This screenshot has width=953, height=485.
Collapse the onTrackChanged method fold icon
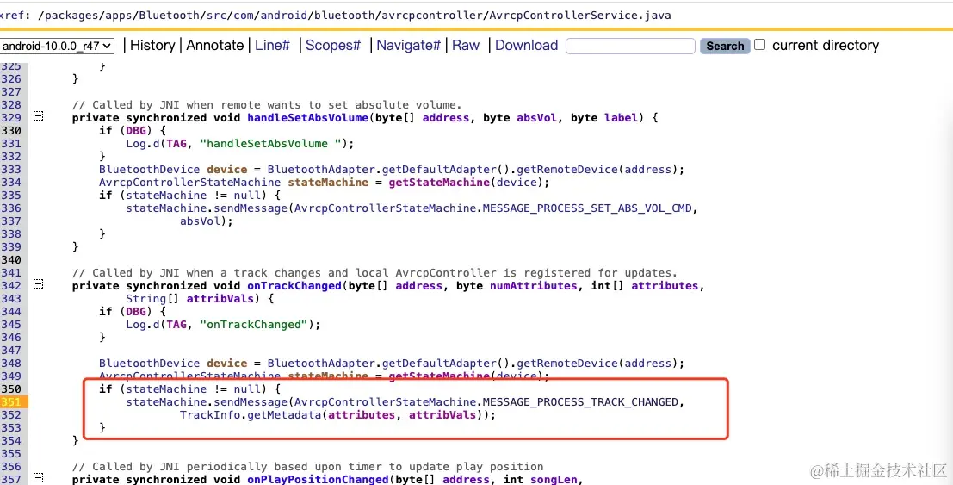pyautogui.click(x=38, y=285)
